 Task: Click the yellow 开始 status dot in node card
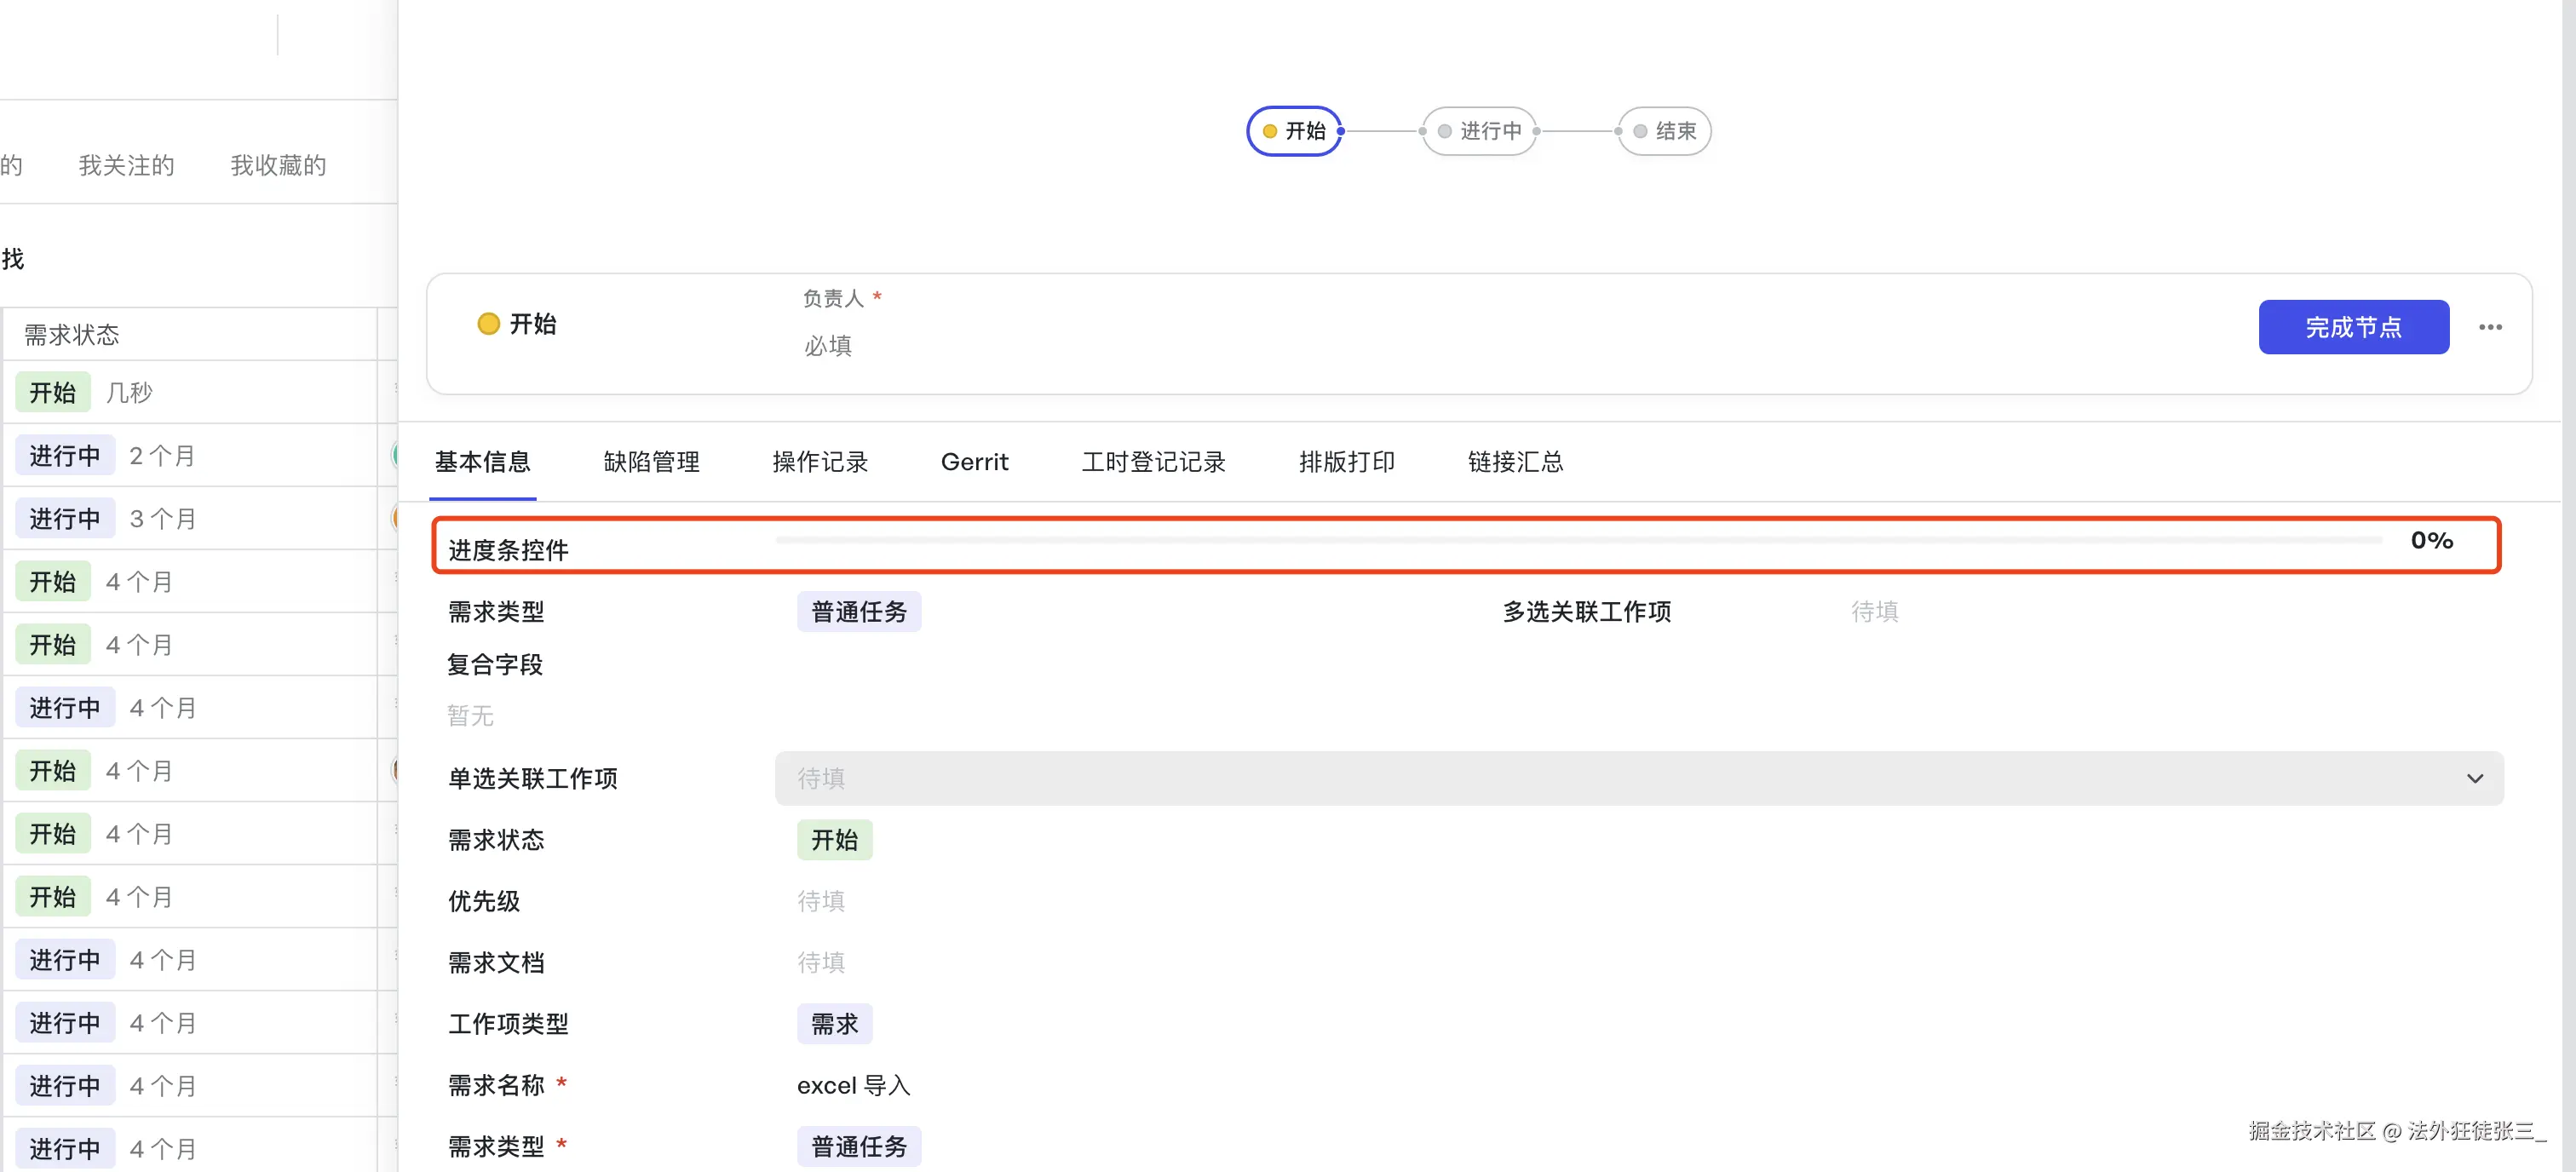pos(488,324)
